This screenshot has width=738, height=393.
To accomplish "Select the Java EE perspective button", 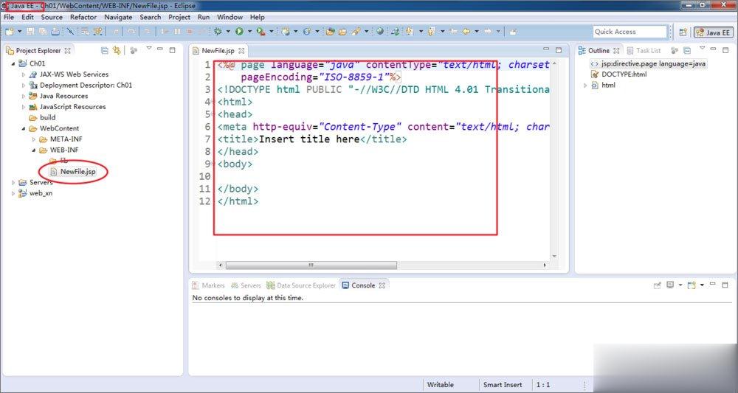I will point(713,32).
